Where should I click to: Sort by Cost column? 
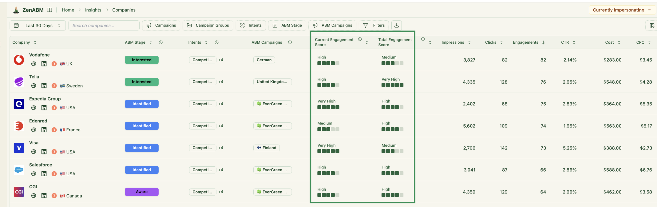[619, 42]
